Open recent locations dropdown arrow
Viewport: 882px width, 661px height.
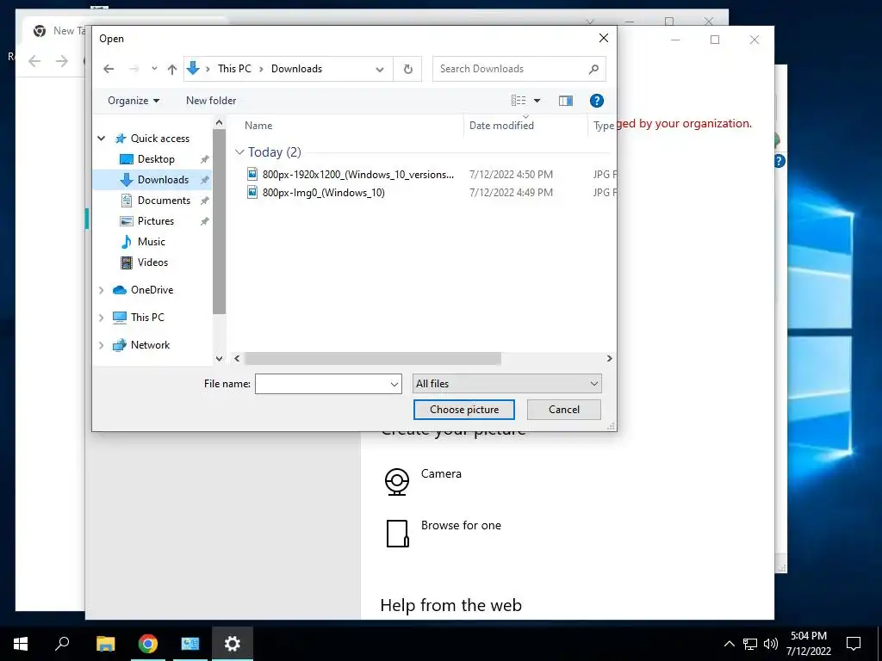[x=154, y=69]
